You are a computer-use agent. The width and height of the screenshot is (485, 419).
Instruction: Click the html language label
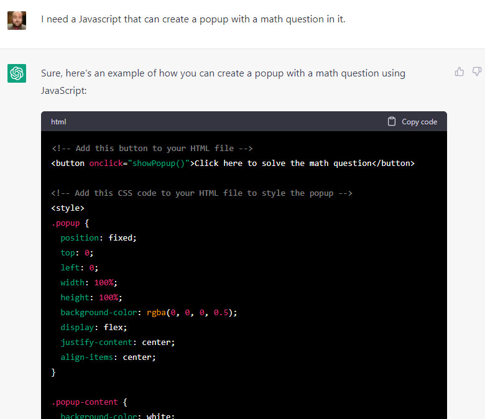(x=58, y=122)
